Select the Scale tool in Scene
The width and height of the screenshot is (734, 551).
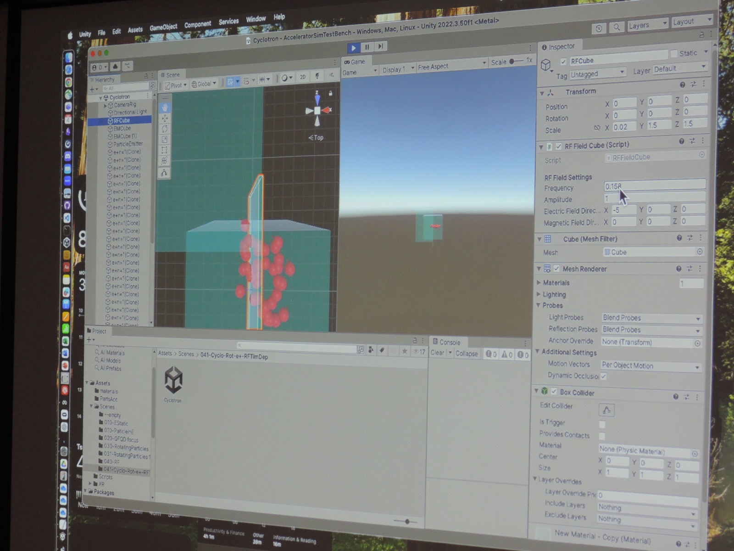[165, 140]
